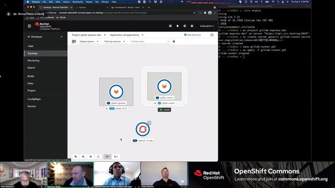Expand the Display options dropdown

point(88,41)
